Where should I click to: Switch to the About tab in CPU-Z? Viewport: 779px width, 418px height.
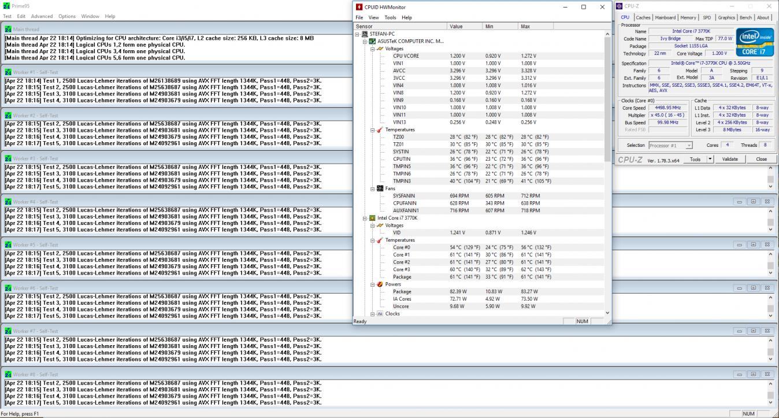click(x=763, y=17)
